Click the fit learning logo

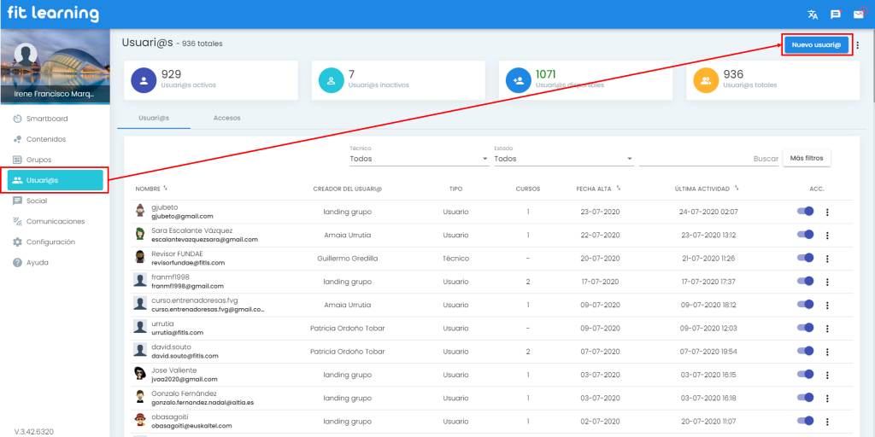tap(53, 14)
